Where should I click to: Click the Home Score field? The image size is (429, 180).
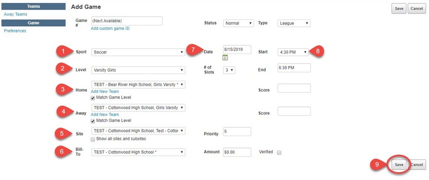coord(294,88)
